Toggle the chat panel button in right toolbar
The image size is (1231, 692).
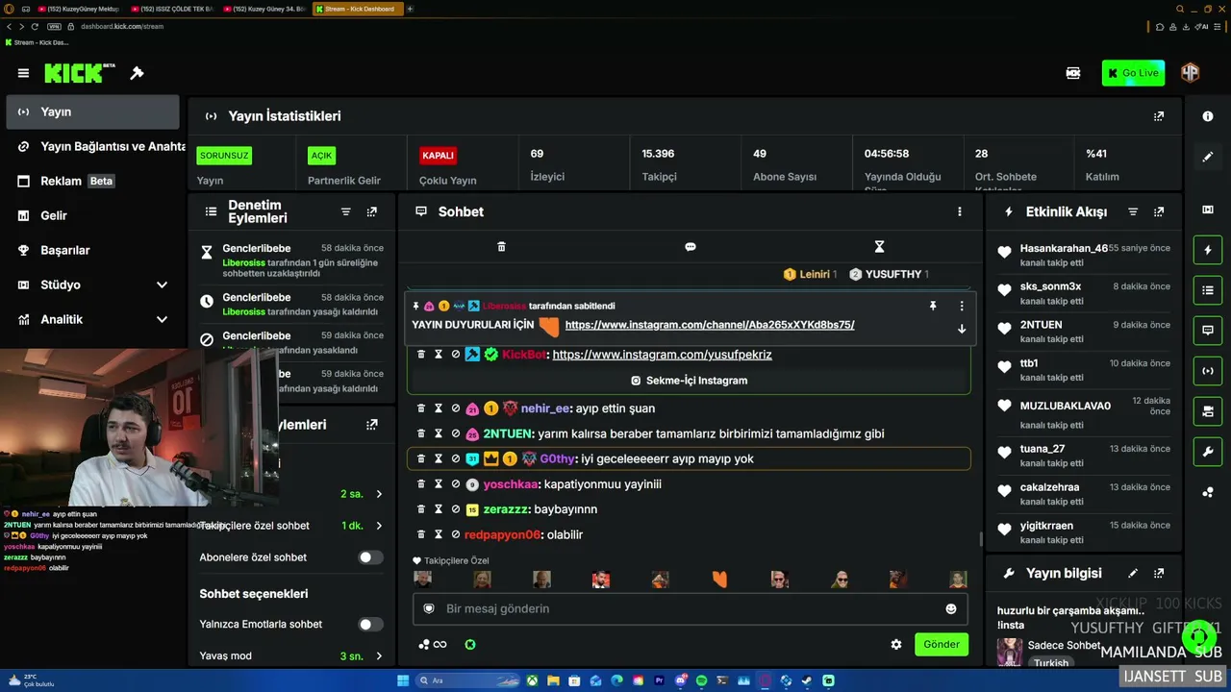1208,331
